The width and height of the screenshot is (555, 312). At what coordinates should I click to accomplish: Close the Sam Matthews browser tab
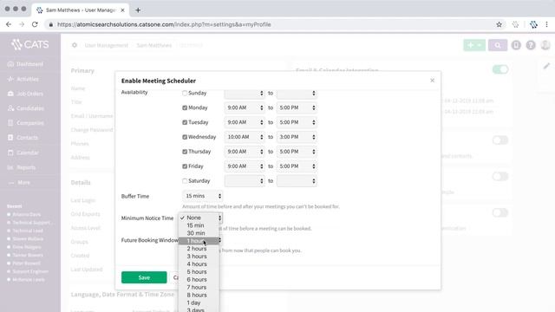(x=122, y=10)
